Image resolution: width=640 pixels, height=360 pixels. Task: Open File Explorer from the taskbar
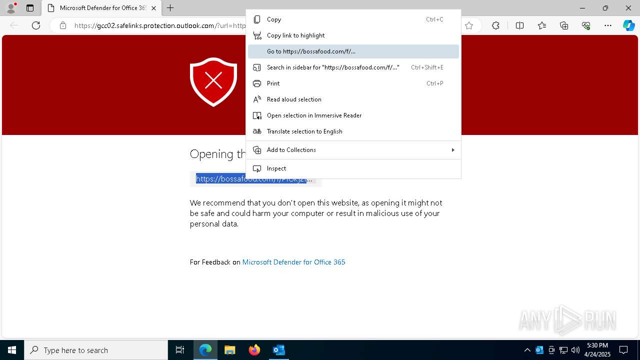point(230,350)
